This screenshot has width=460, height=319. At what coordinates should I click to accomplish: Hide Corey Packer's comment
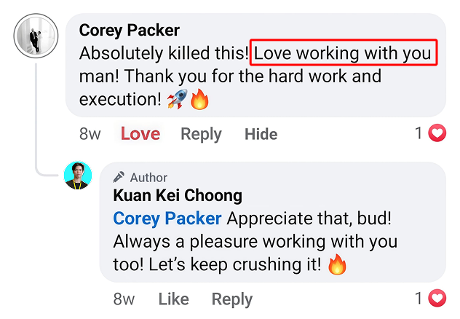(x=261, y=134)
